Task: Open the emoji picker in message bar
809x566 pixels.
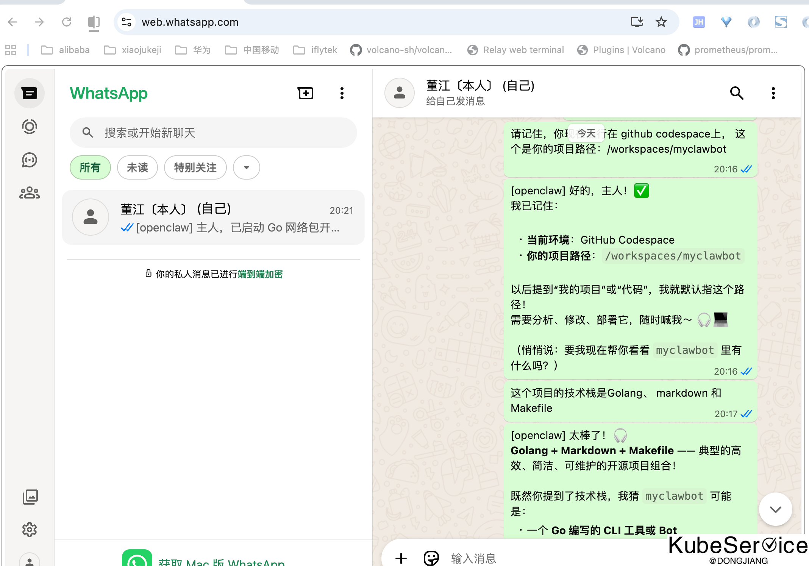Action: coord(431,558)
